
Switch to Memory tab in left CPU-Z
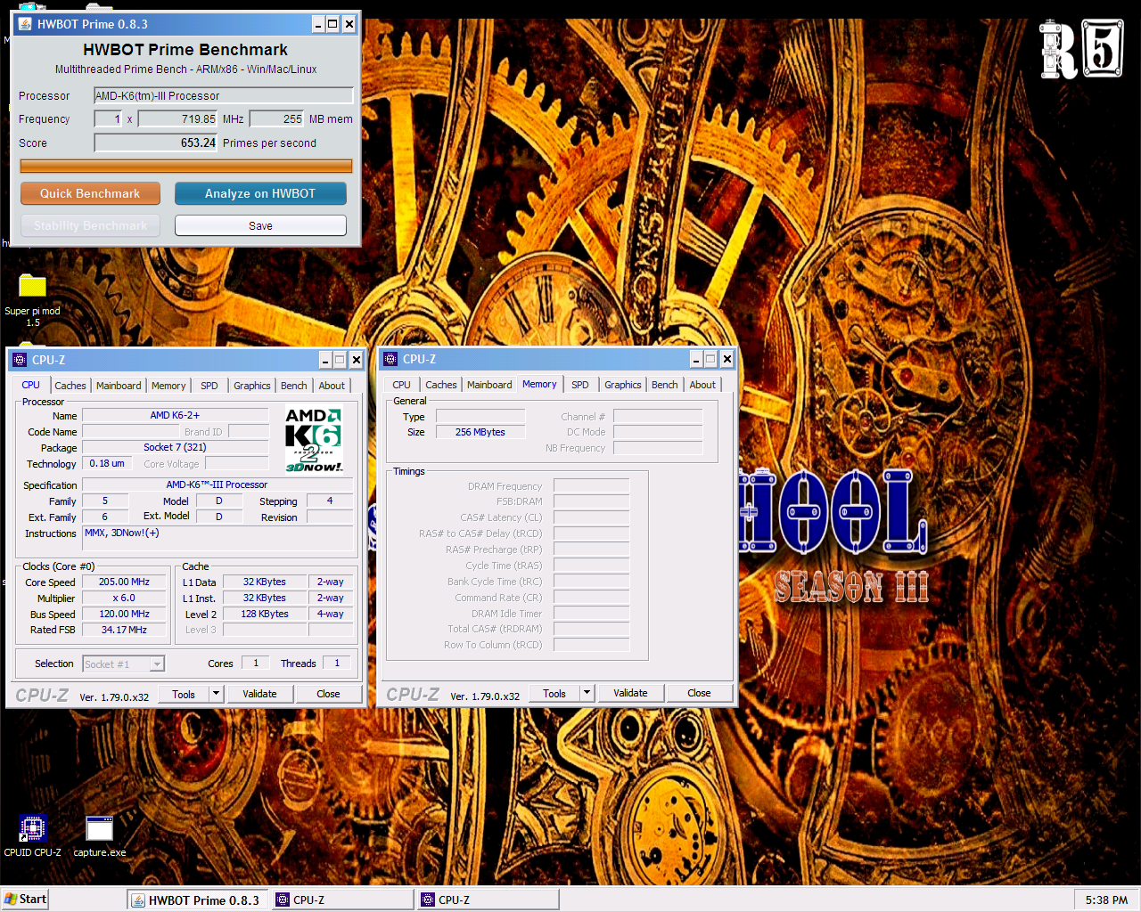click(x=168, y=386)
